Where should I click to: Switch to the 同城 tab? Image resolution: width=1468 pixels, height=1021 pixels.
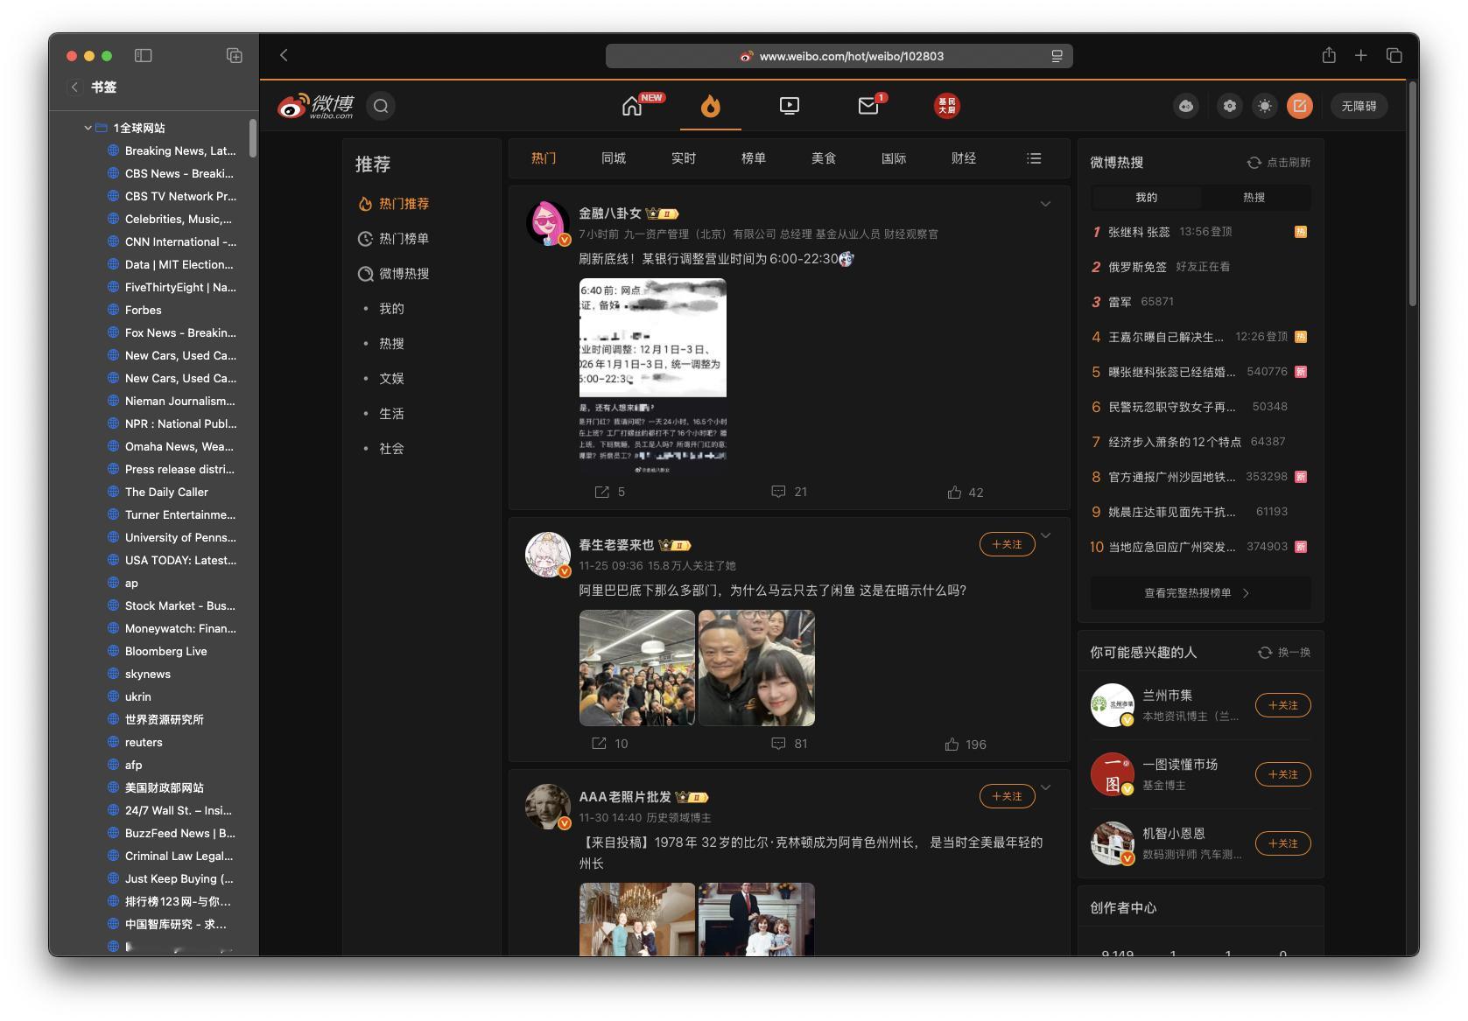(x=614, y=158)
